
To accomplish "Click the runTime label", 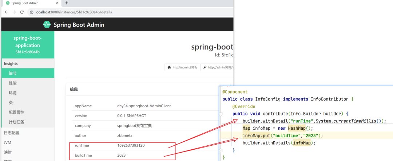I will point(82,145).
